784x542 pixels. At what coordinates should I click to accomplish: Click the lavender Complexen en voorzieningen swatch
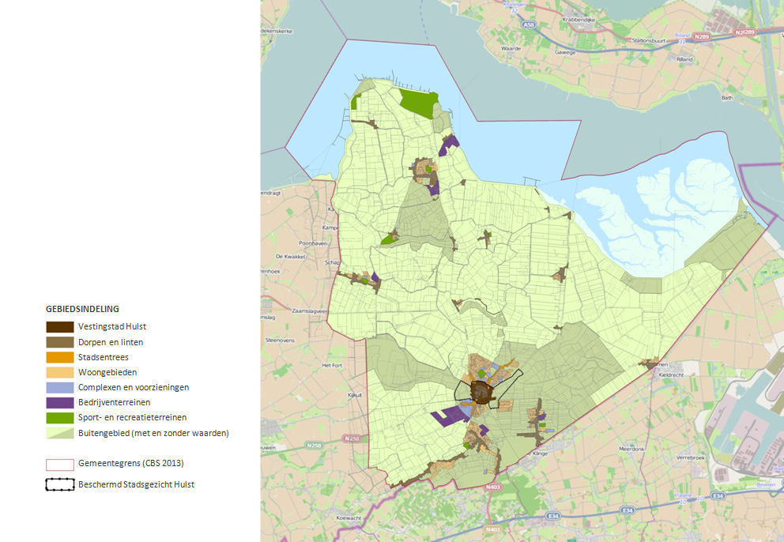pos(60,387)
